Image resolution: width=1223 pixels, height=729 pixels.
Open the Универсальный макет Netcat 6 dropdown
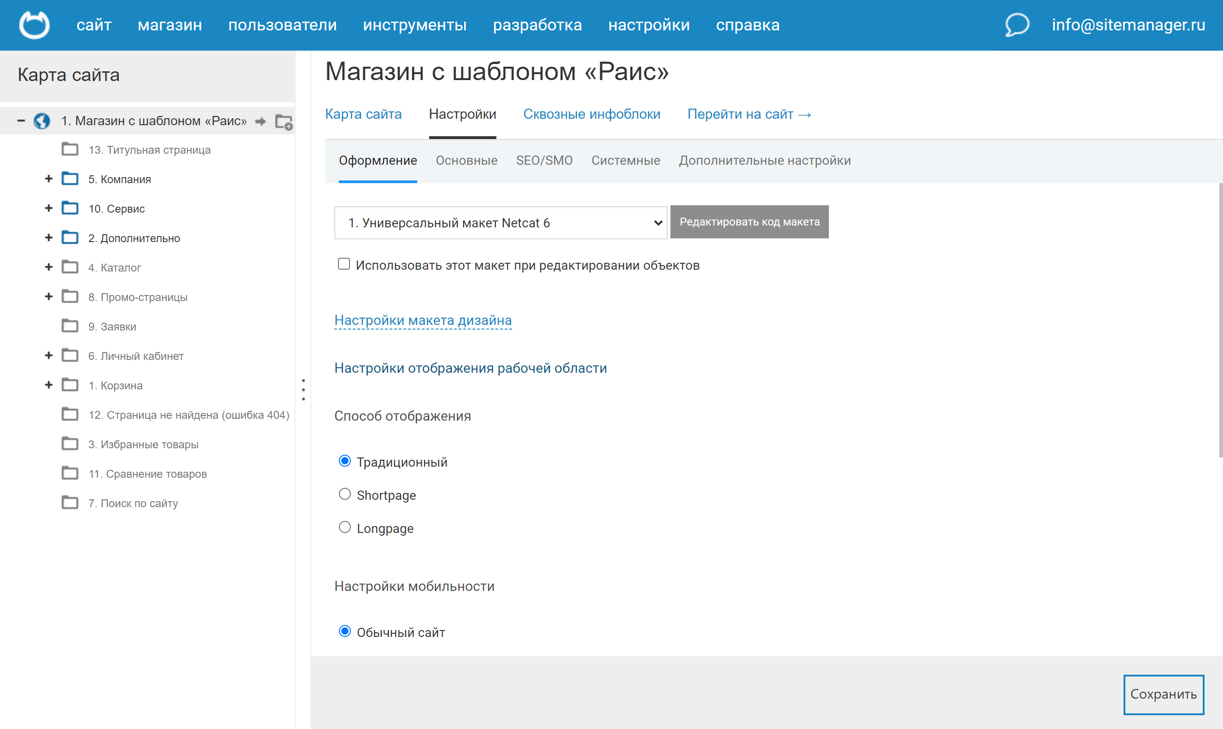pos(500,223)
